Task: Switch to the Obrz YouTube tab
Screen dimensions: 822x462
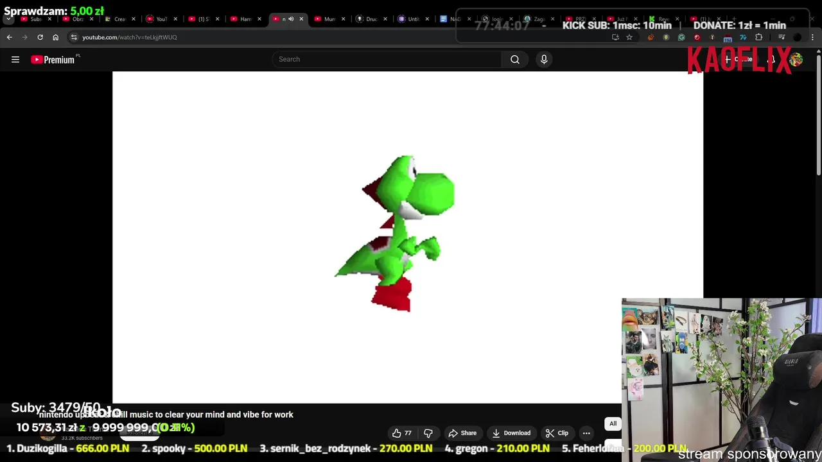Action: [78, 19]
